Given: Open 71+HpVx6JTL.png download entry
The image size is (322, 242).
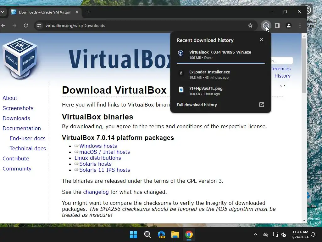Looking at the screenshot, I should (x=220, y=91).
